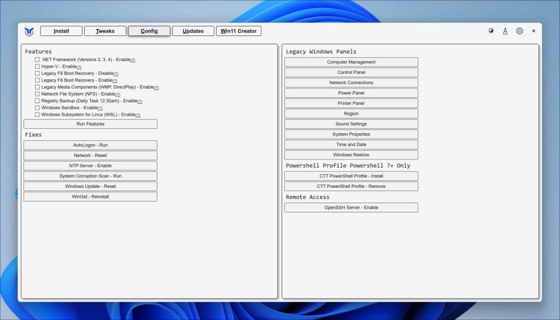Open the Printer Panel button
This screenshot has height=320, width=560.
(x=351, y=103)
